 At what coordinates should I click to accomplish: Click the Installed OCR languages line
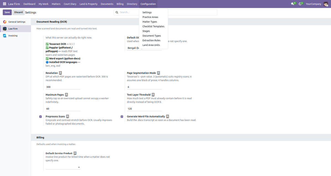pos(63,62)
